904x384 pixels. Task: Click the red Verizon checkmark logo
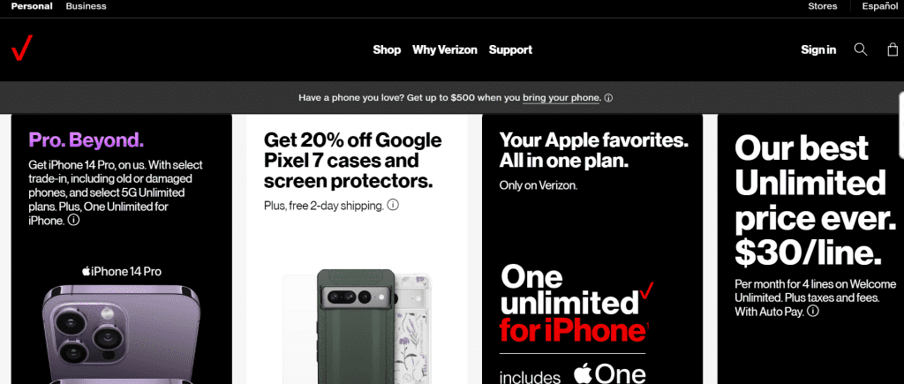pos(22,48)
